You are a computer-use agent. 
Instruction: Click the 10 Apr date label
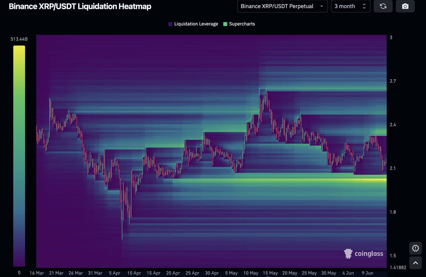(134, 273)
